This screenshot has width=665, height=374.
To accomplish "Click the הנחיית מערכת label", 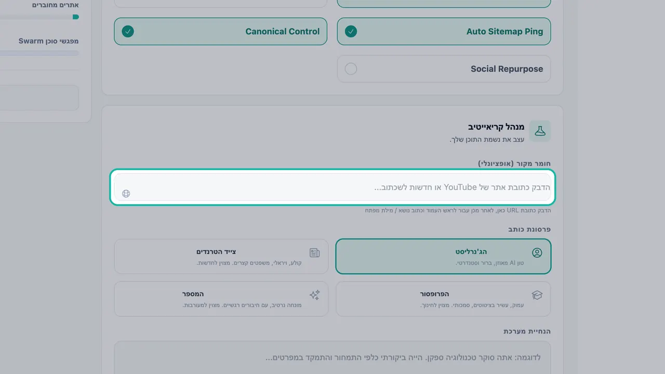I will coord(527,331).
